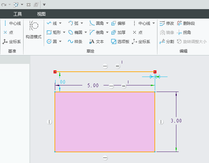Click the 加厚 thicken tool

click(x=118, y=32)
